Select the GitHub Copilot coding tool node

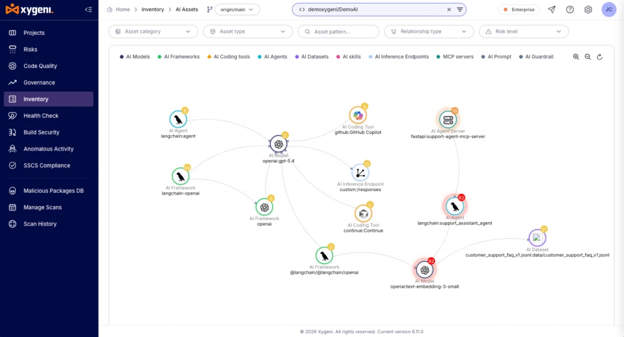pyautogui.click(x=358, y=116)
